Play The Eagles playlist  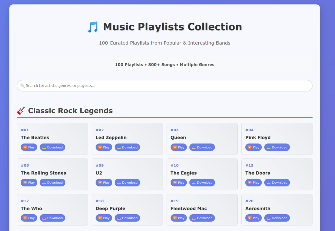pyautogui.click(x=179, y=183)
